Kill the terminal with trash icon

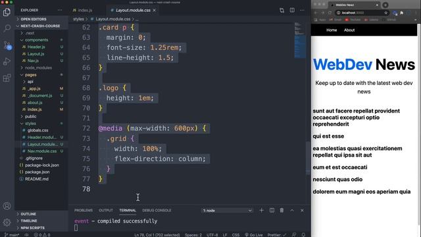tap(282, 211)
